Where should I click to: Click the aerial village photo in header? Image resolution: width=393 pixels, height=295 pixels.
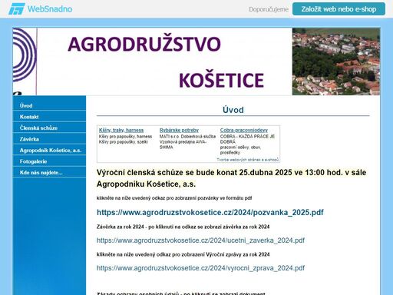[336, 61]
